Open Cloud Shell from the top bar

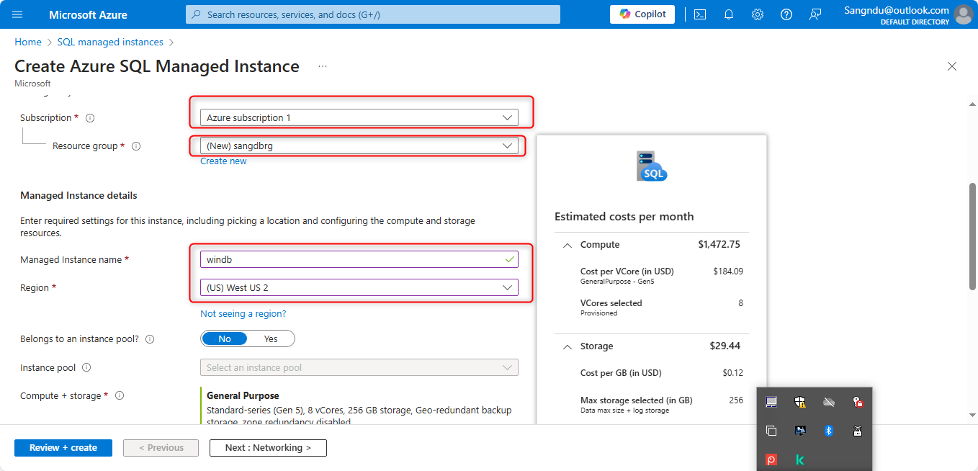[x=700, y=14]
